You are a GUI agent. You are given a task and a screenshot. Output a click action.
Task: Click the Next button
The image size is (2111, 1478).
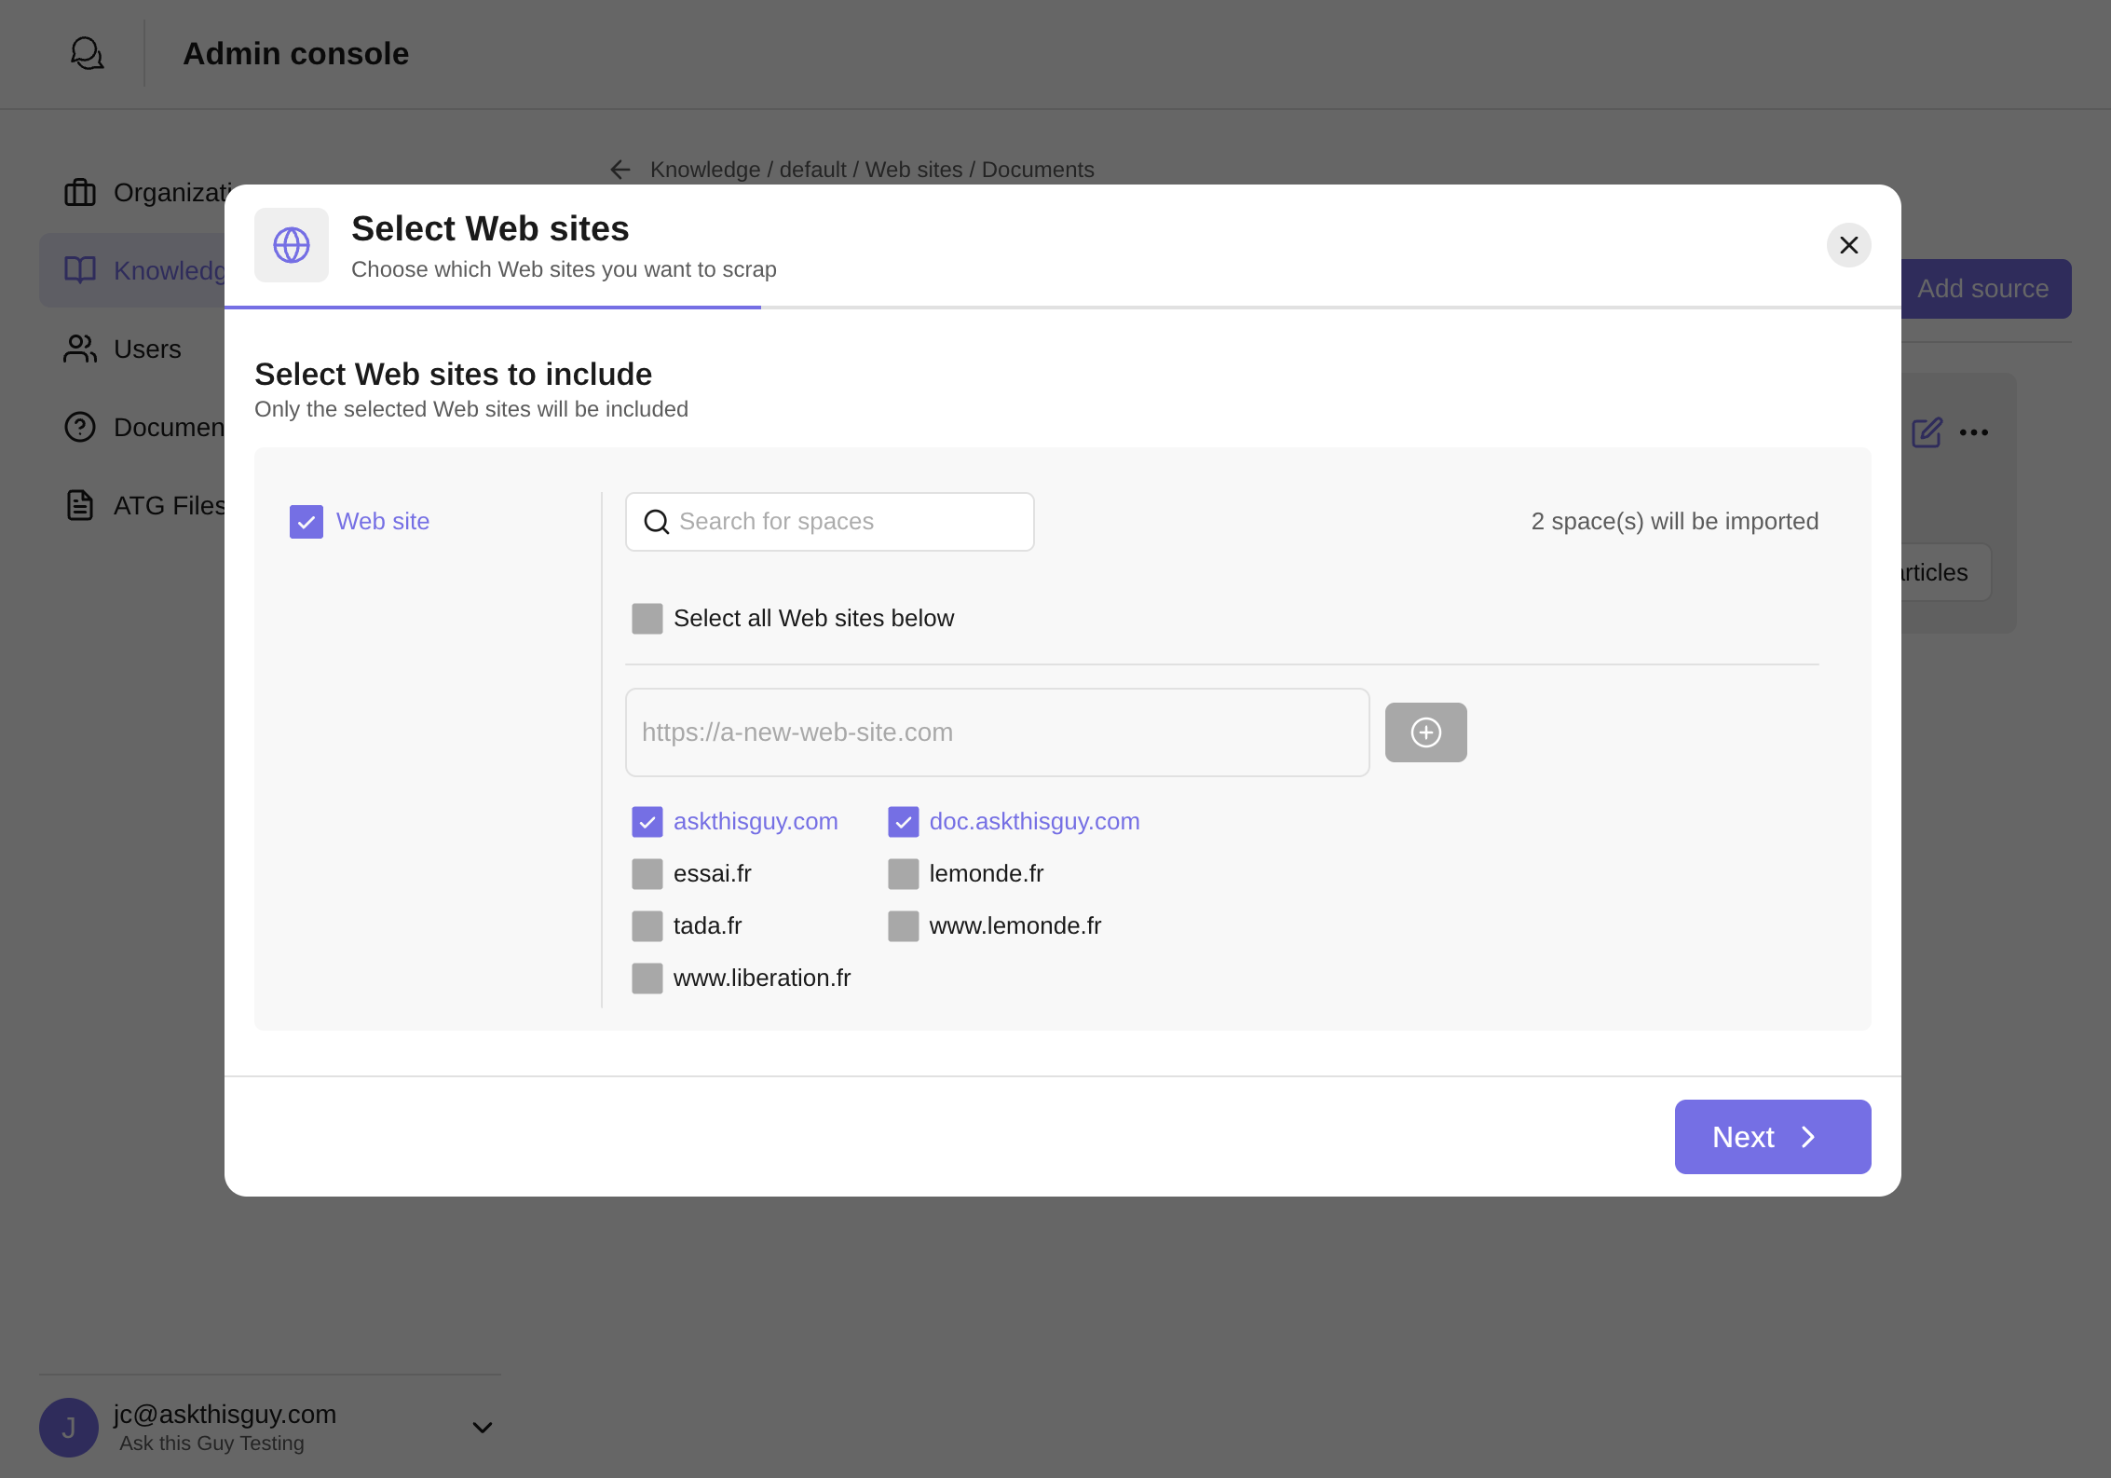click(x=1771, y=1136)
